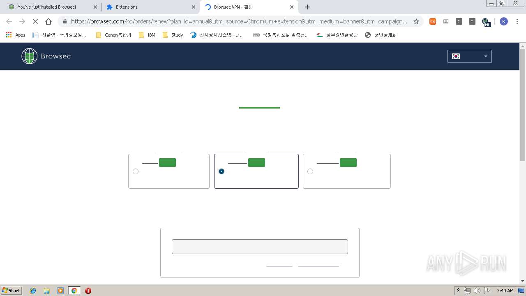Open Windows Media Player from taskbar
Screen dimensions: 526x296
[x=60, y=291]
